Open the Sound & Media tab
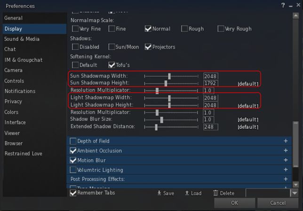The image size is (303, 211). coord(22,39)
